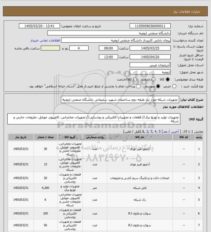The height and width of the screenshot is (232, 211).
Task: Click the جزئیات اطلاعات نیاز header title
Action: tap(187, 12)
